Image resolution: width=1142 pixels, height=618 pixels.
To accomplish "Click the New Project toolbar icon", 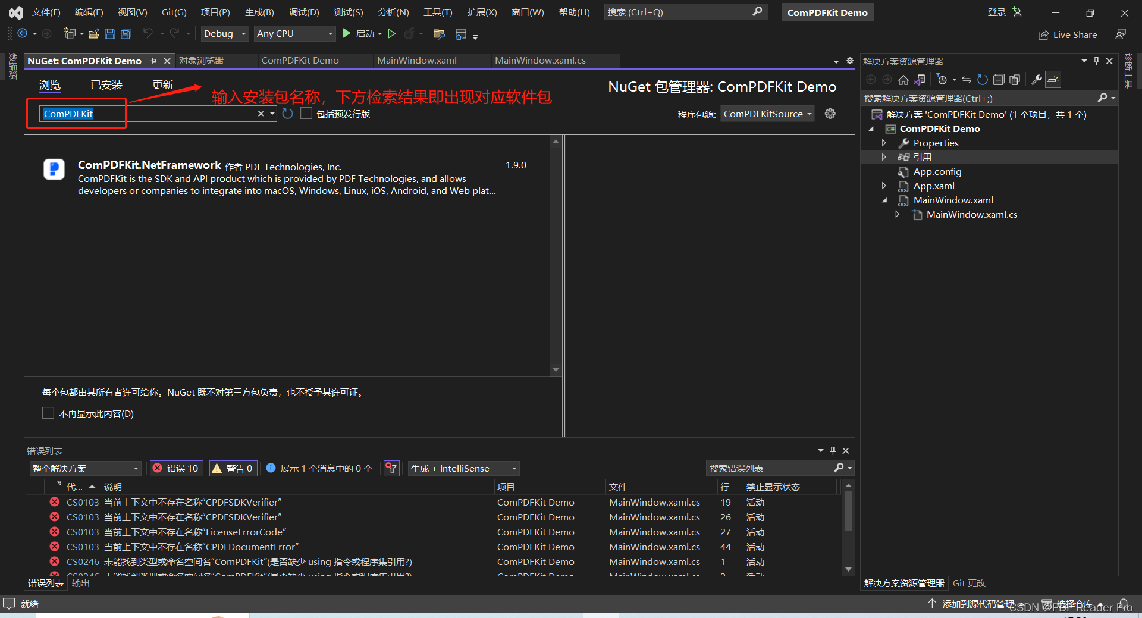I will (70, 34).
